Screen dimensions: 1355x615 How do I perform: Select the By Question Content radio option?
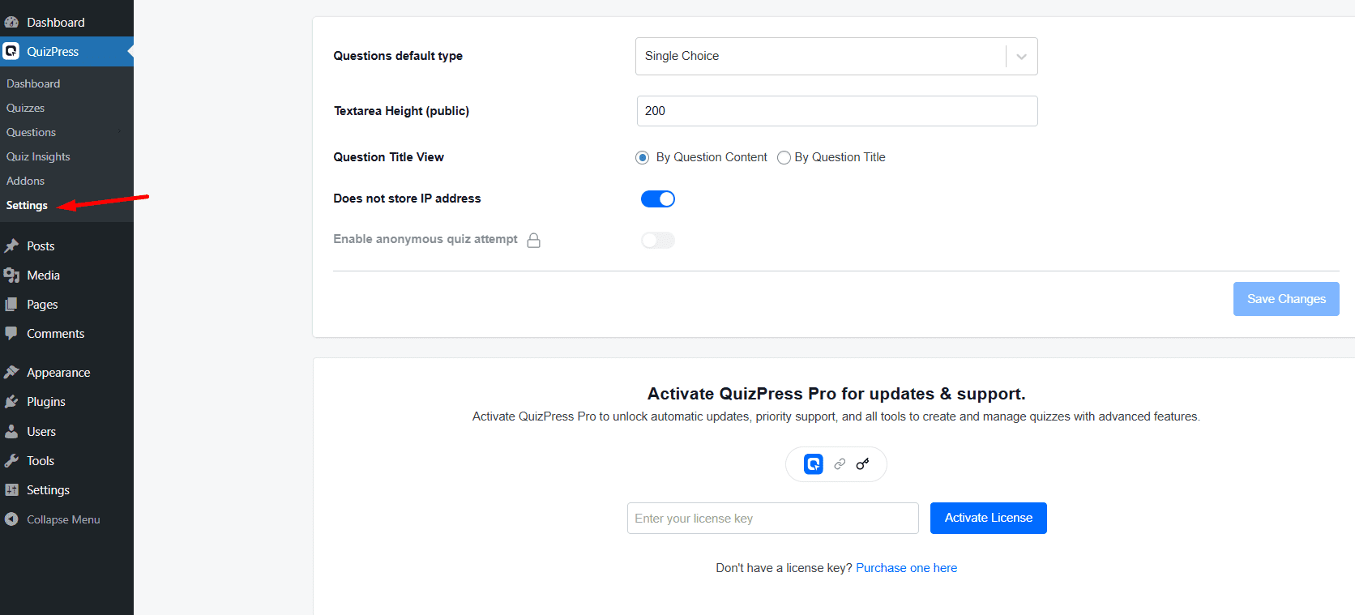pyautogui.click(x=643, y=157)
